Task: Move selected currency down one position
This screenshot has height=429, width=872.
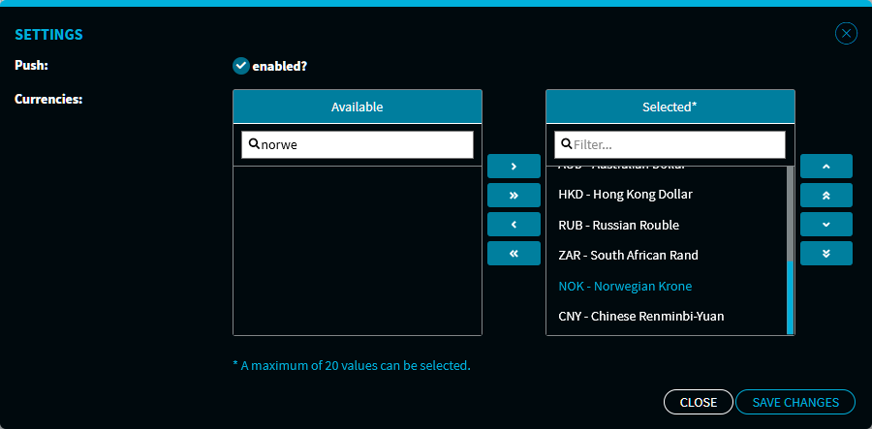Action: click(825, 225)
